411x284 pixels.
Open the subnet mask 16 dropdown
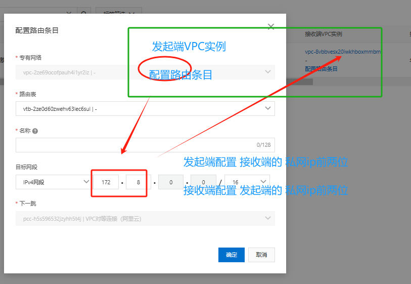[247, 182]
